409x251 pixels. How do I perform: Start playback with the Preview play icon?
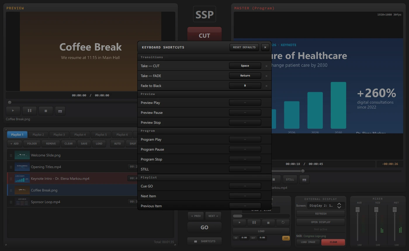(13, 111)
